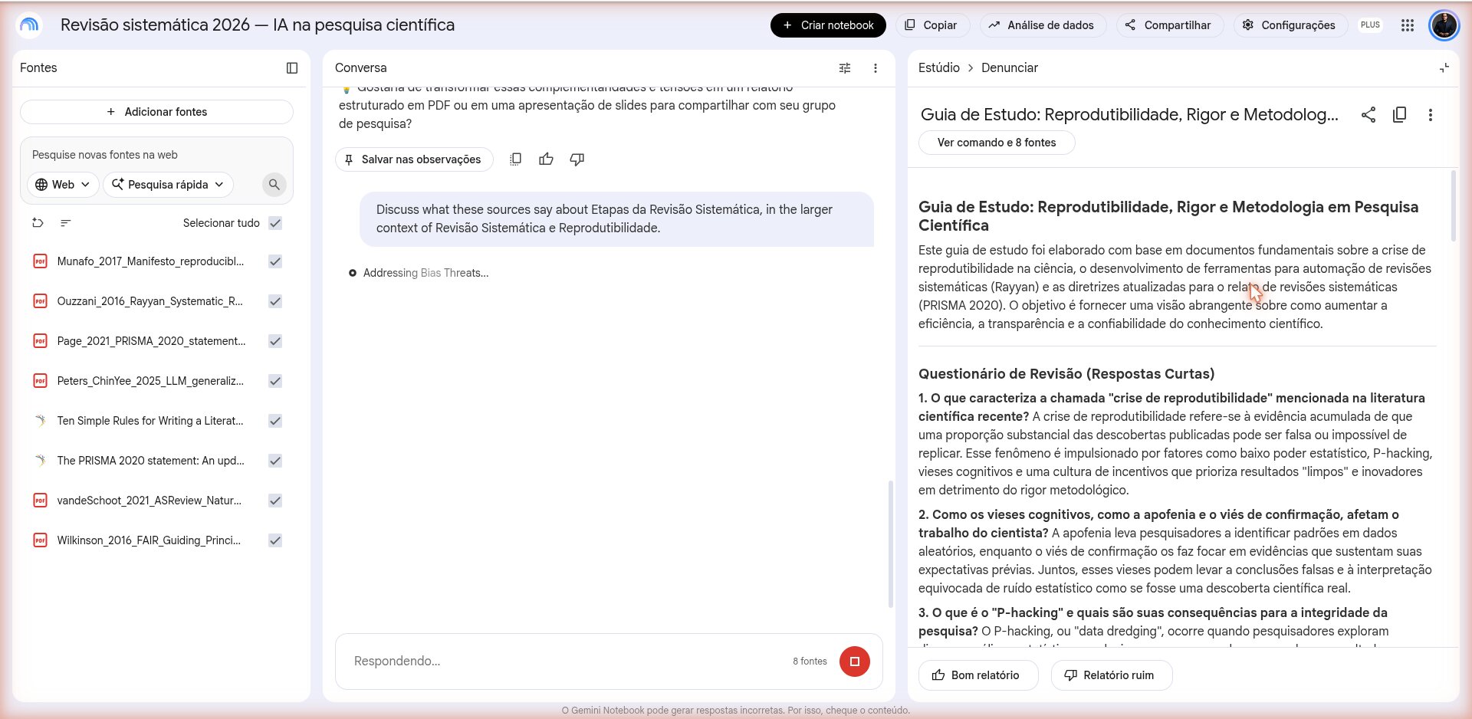Click PDF icon of Wilkinson_2016 source
The width and height of the screenshot is (1472, 719).
coord(40,540)
